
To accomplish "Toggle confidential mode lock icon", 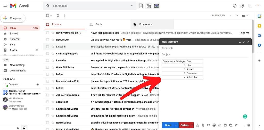I will coord(231,125).
